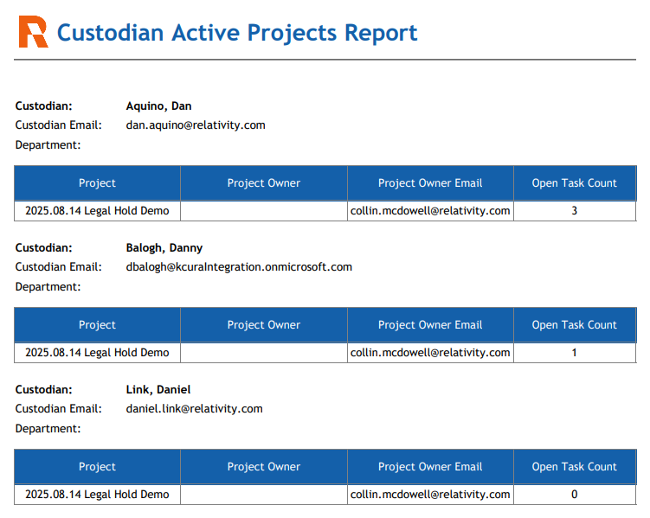Click Project column header in Link table
Viewport: 650px width, 518px height.
click(98, 467)
